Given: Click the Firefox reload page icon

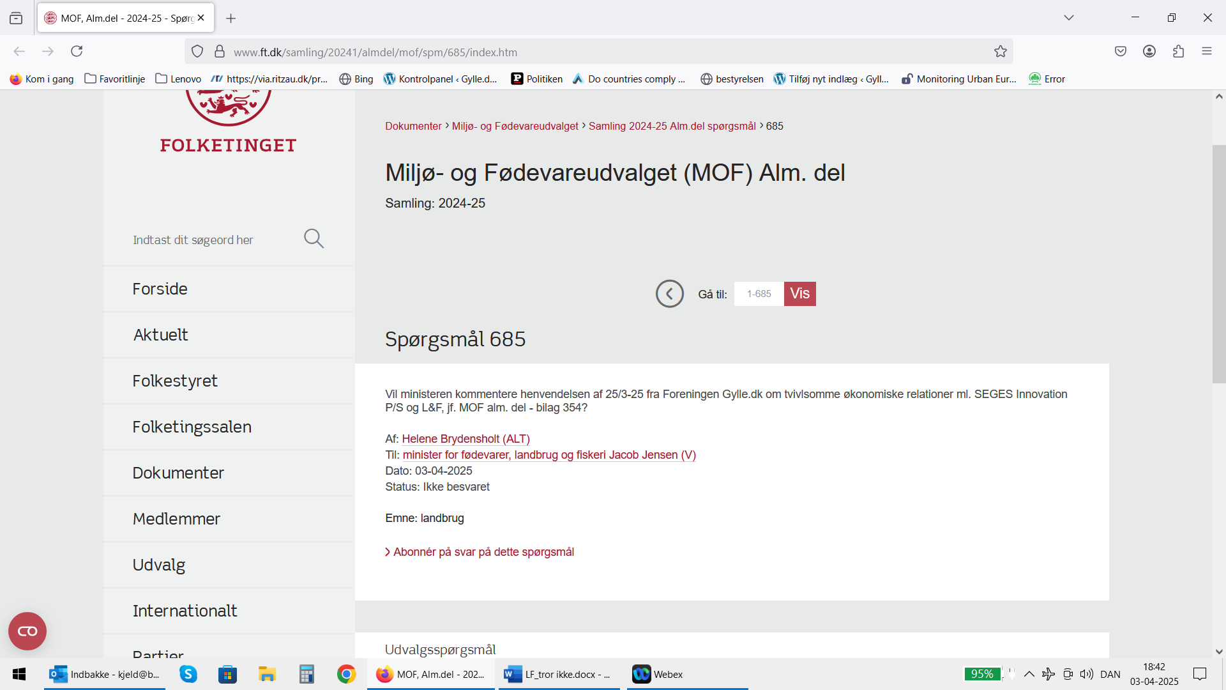Looking at the screenshot, I should 77,51.
